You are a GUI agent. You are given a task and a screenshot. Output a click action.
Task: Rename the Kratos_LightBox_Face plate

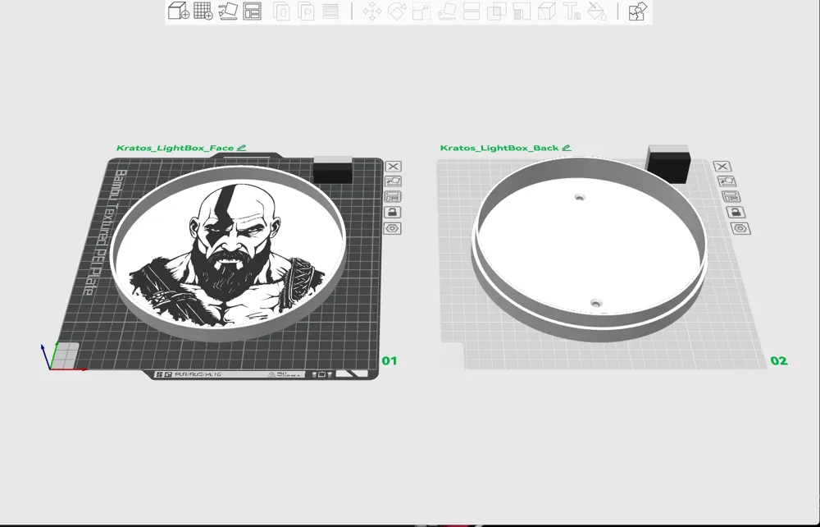[x=239, y=148]
